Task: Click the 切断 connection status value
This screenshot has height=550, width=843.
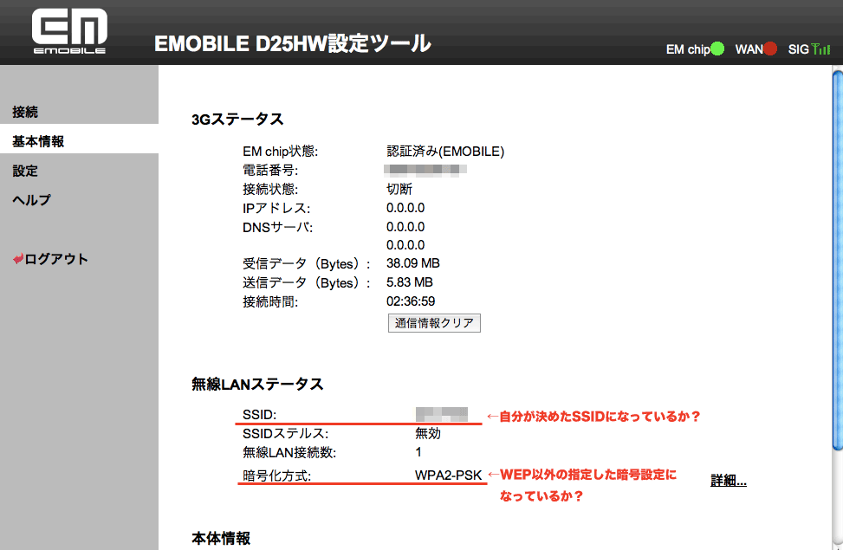Action: [x=399, y=189]
